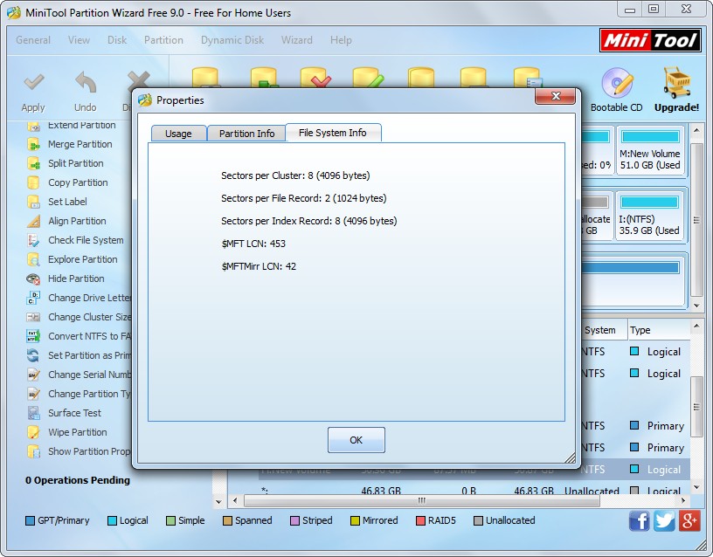Click the $MFT LCN: 453 text
The width and height of the screenshot is (713, 557).
tap(253, 244)
